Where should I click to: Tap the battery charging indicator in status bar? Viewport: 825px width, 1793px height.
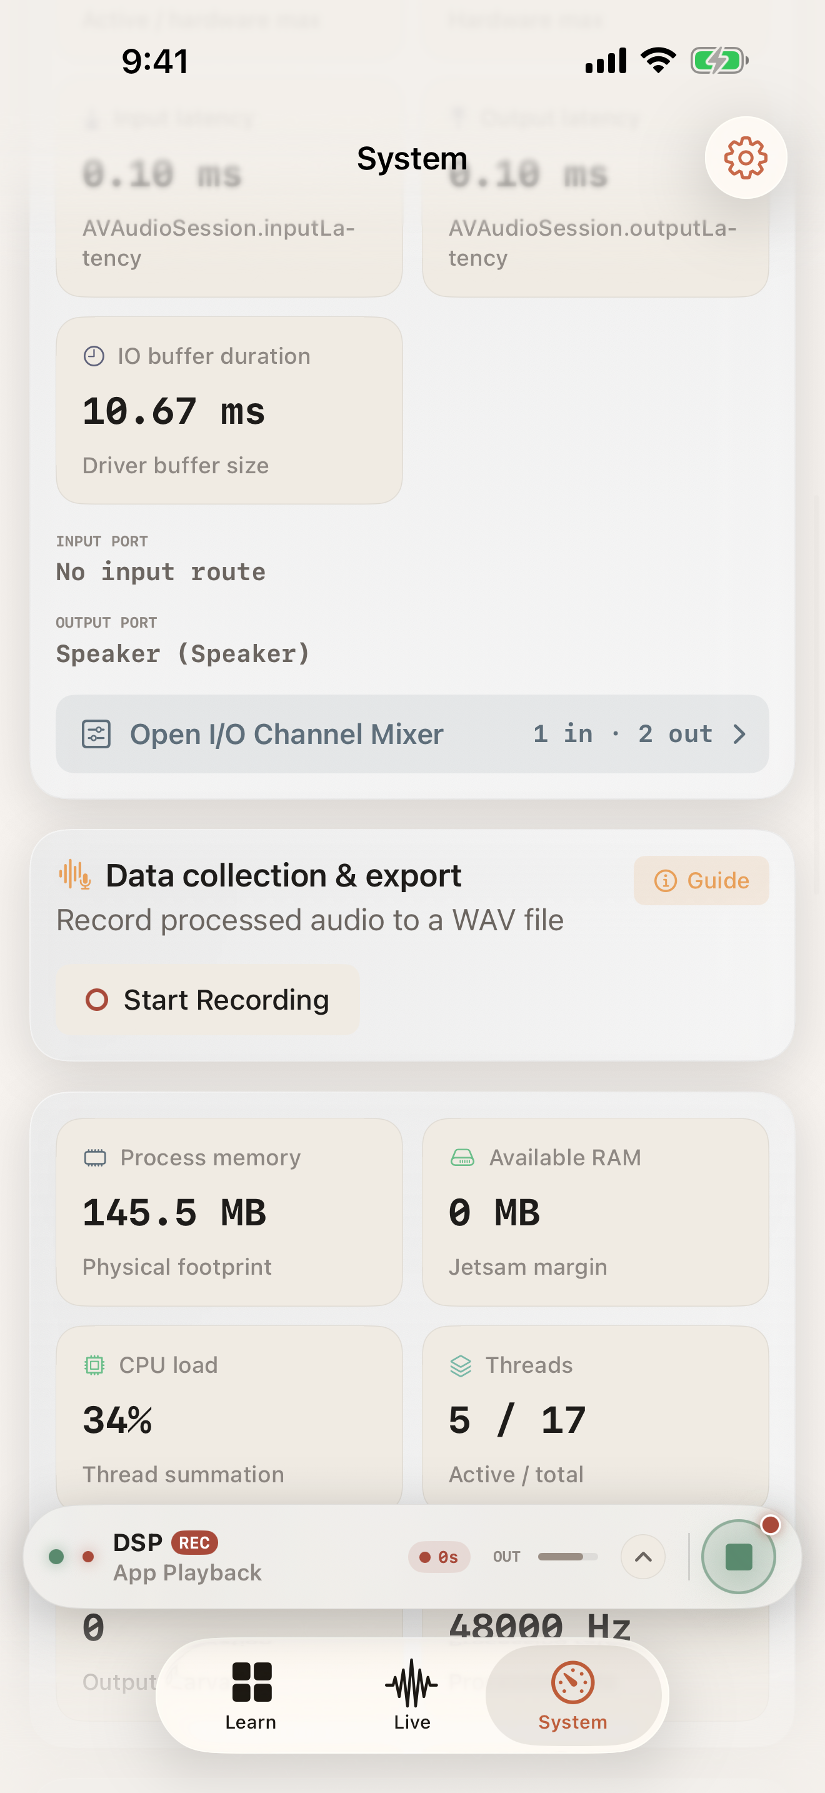pos(719,61)
